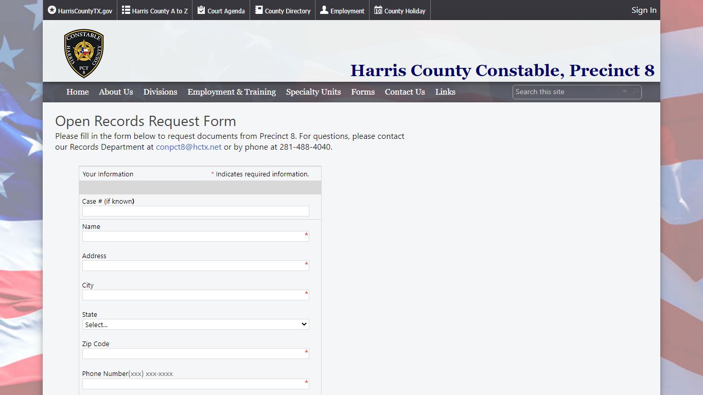Open the Contact Us menu
The image size is (703, 395).
click(x=405, y=92)
